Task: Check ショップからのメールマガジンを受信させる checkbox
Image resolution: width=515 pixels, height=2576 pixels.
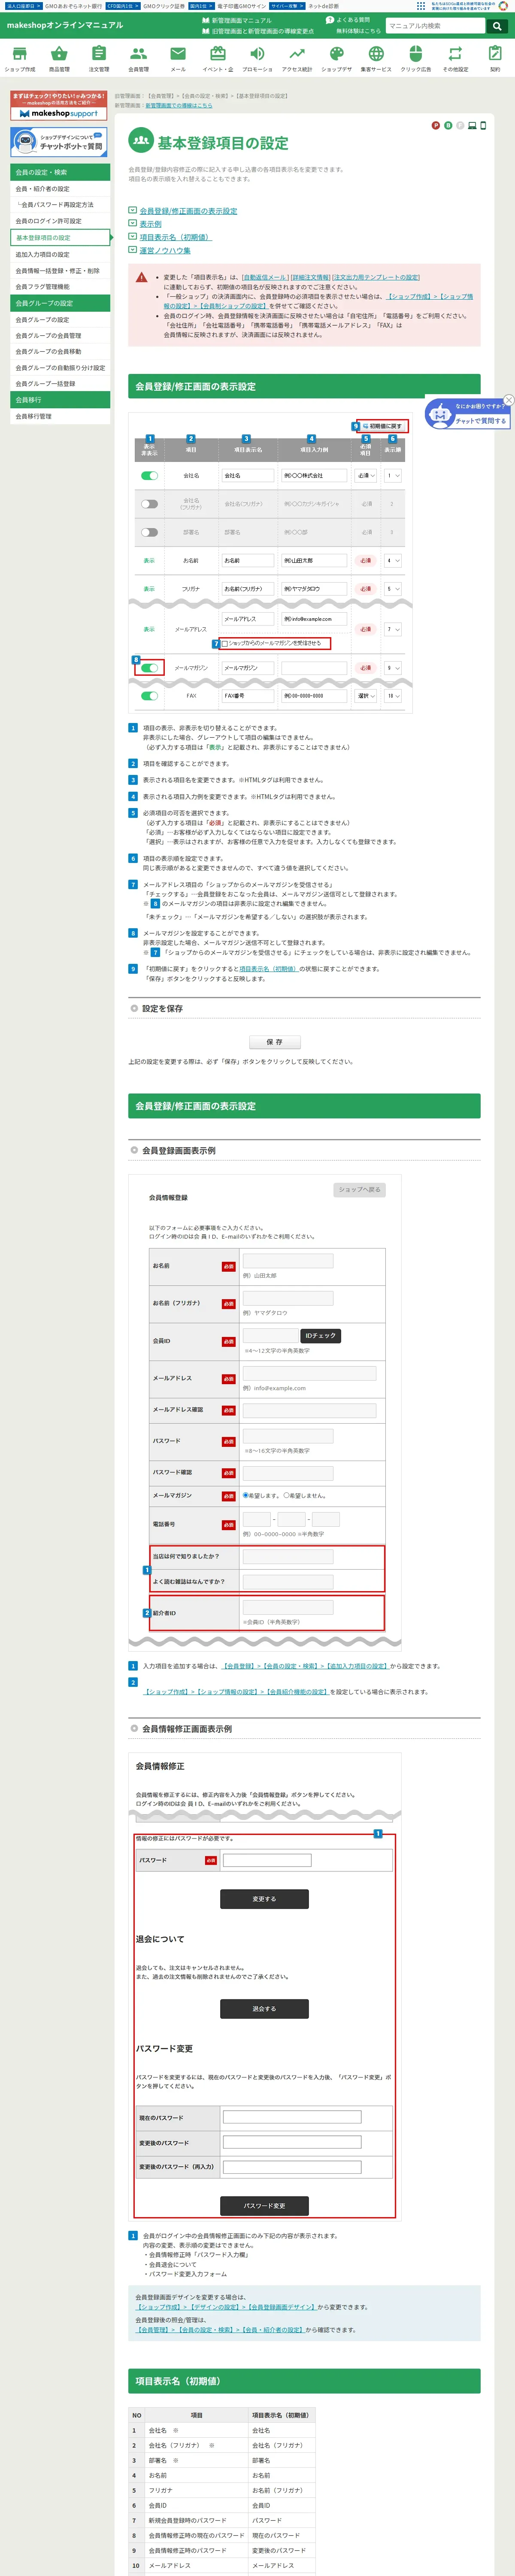Action: [225, 643]
